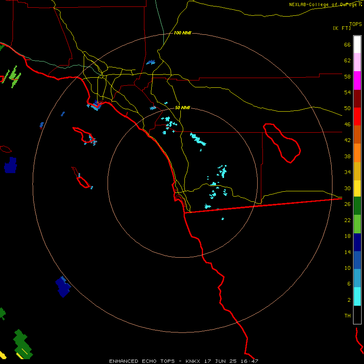Click the legend value '2'
Viewport: 364px width, 364px height.
pos(349,300)
